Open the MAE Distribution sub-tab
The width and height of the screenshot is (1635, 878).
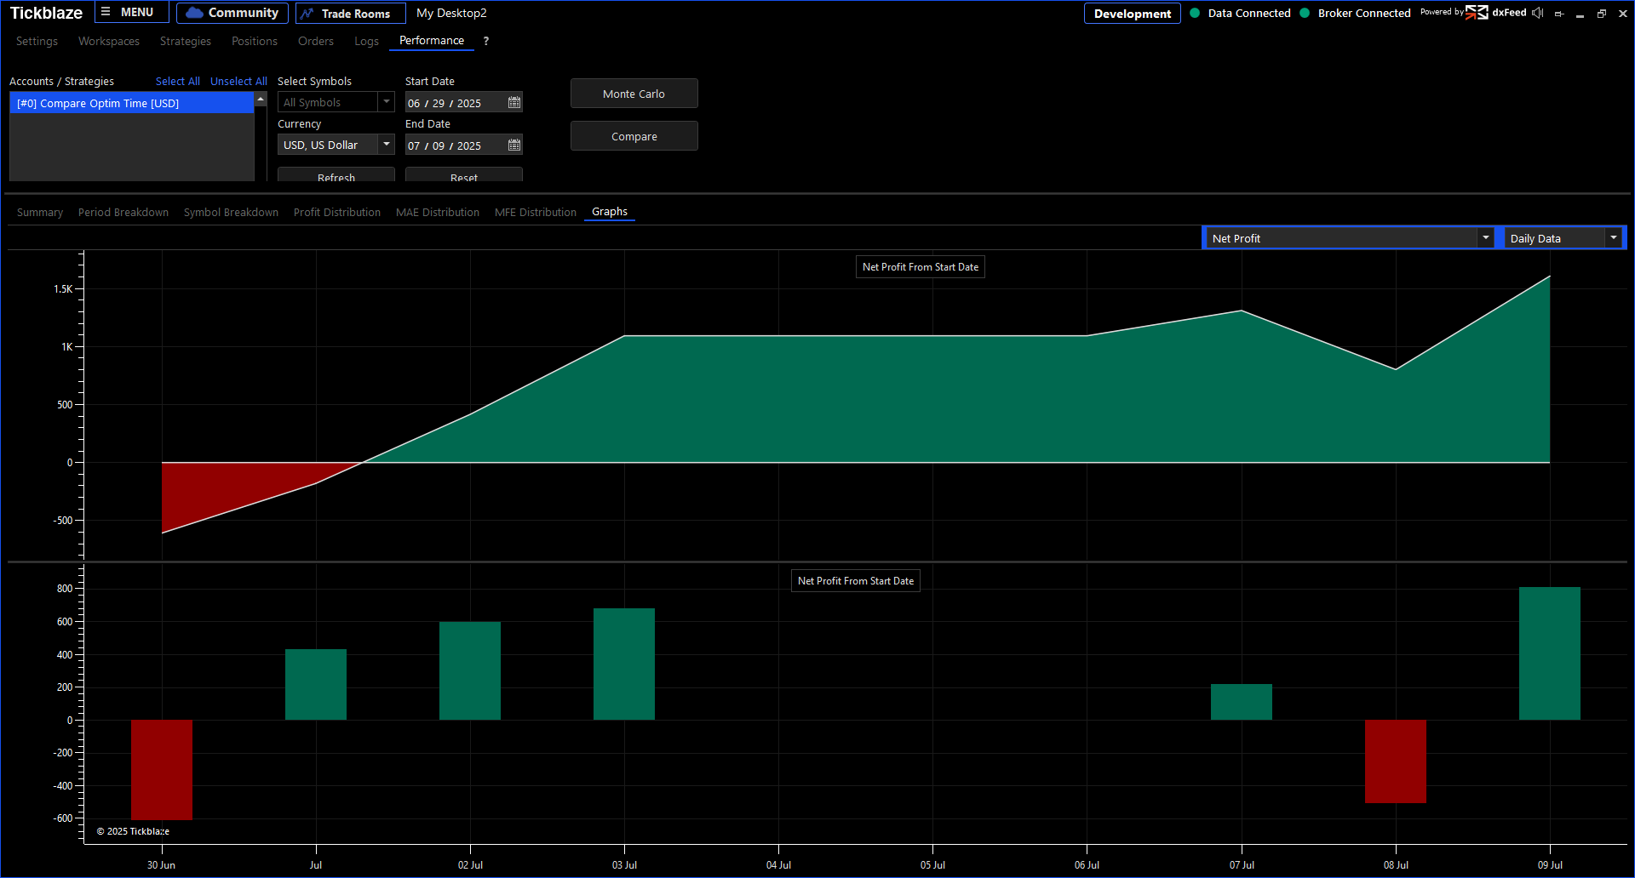tap(438, 213)
